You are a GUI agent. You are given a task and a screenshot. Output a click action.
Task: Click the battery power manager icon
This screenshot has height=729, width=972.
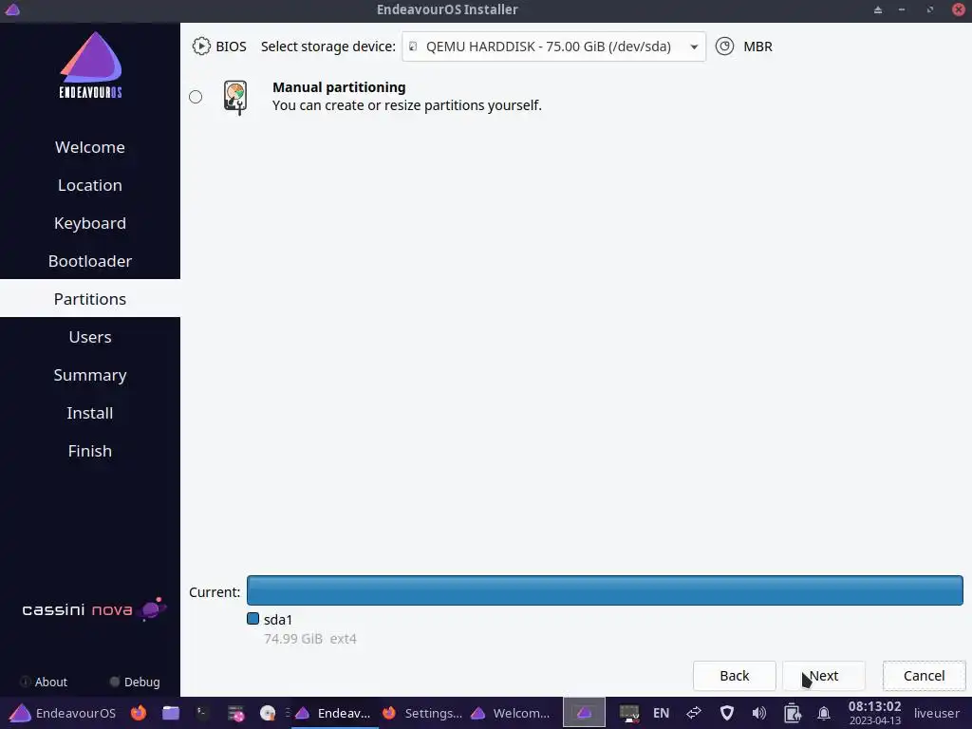pos(793,713)
